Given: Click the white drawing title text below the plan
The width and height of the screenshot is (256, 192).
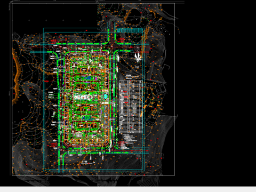Looking at the screenshot, I should click(x=85, y=162).
